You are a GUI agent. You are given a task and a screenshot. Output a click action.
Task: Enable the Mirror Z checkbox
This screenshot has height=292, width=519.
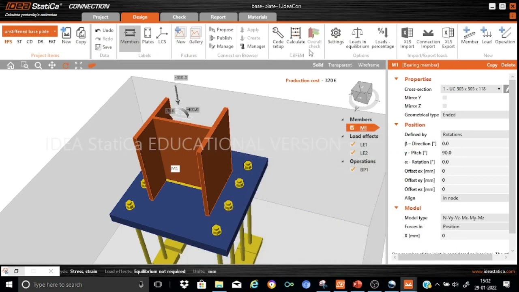445,106
